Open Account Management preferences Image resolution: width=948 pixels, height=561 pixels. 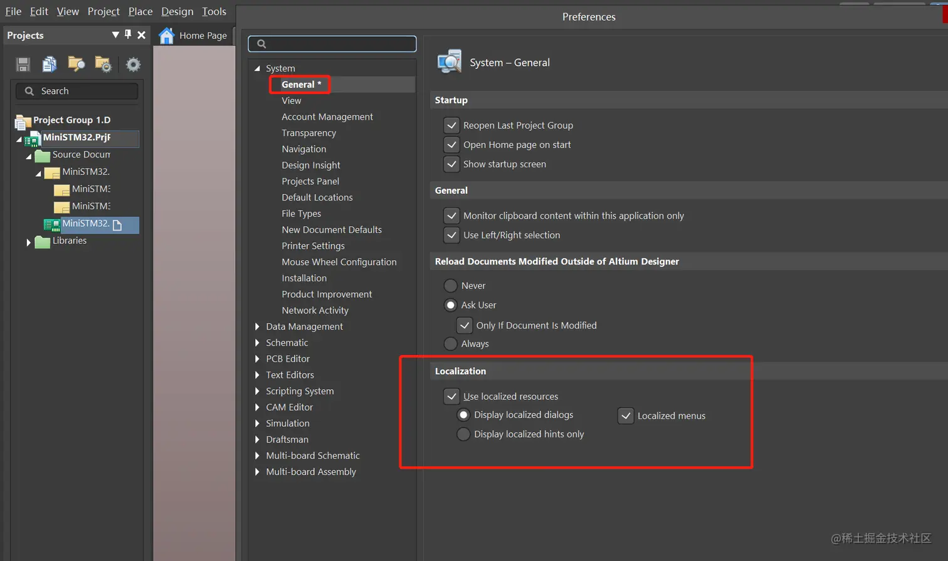pyautogui.click(x=327, y=117)
